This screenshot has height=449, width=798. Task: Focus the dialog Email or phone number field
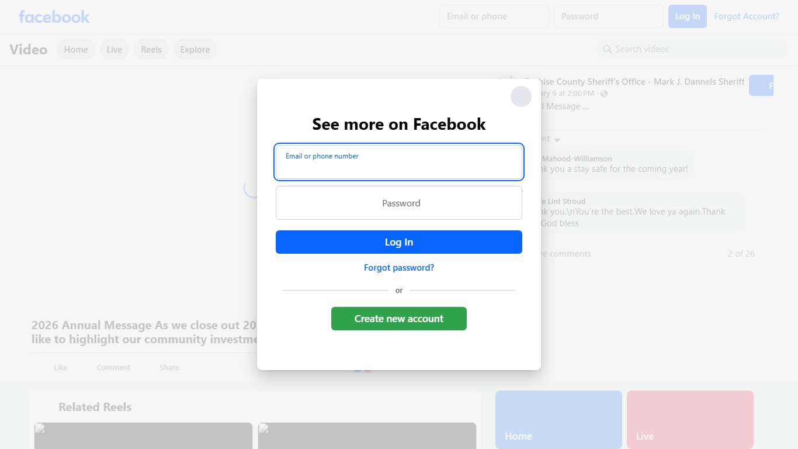[399, 162]
